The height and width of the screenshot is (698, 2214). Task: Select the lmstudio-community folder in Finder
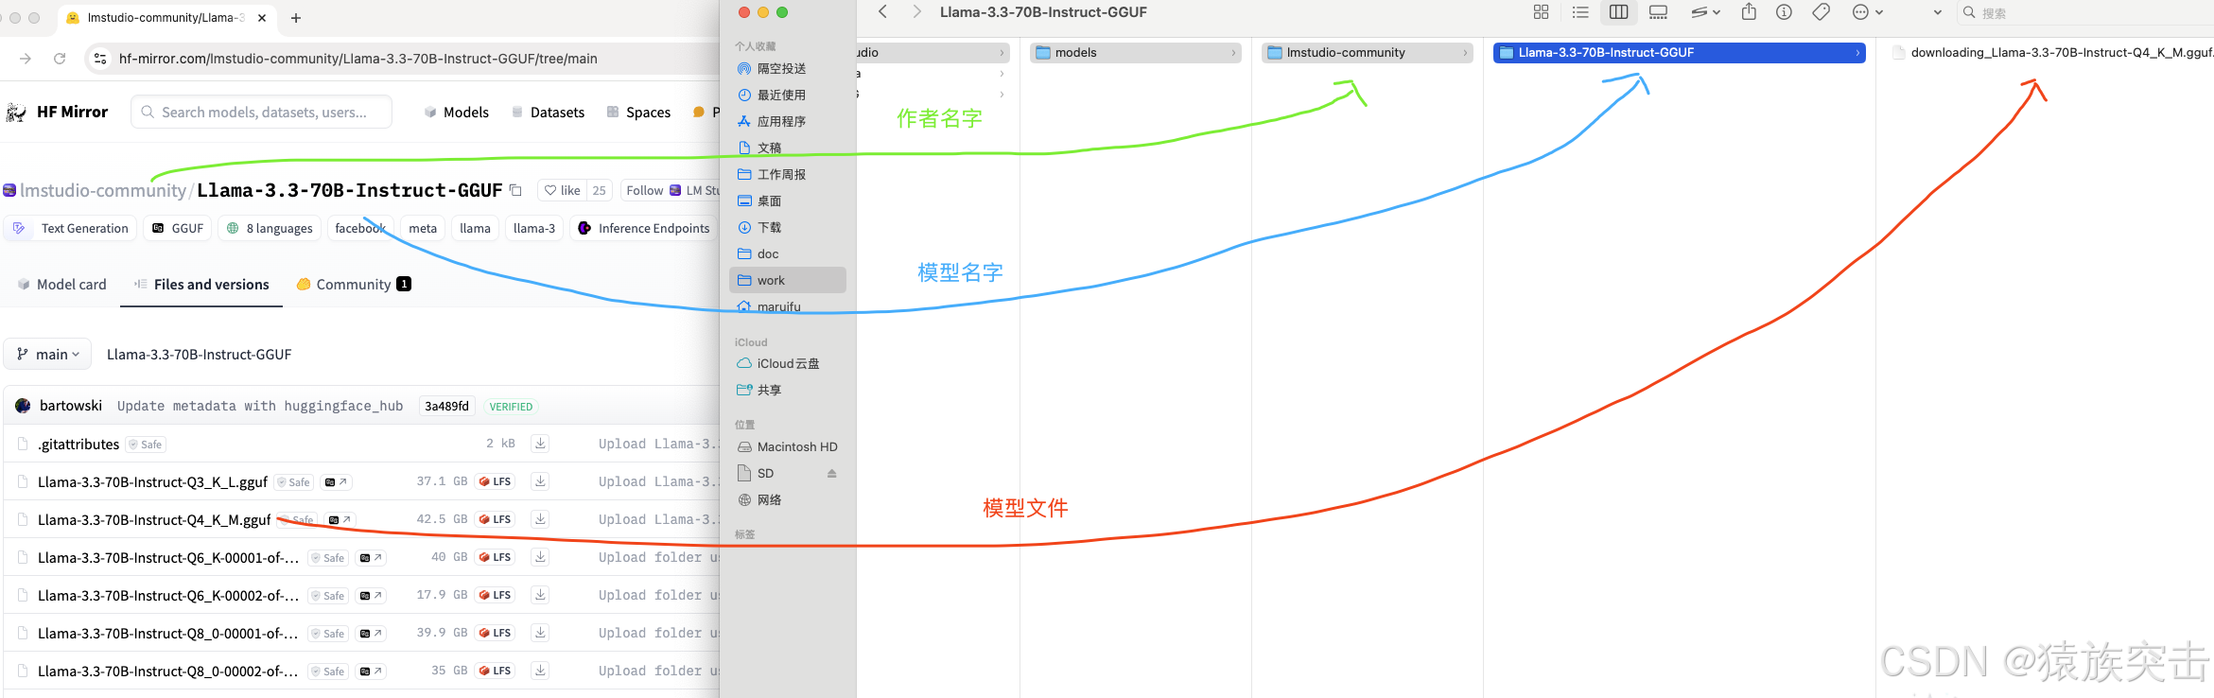click(x=1367, y=53)
